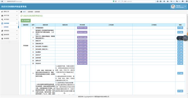
Task: Click the browser reload icon
Action: [119, 1]
